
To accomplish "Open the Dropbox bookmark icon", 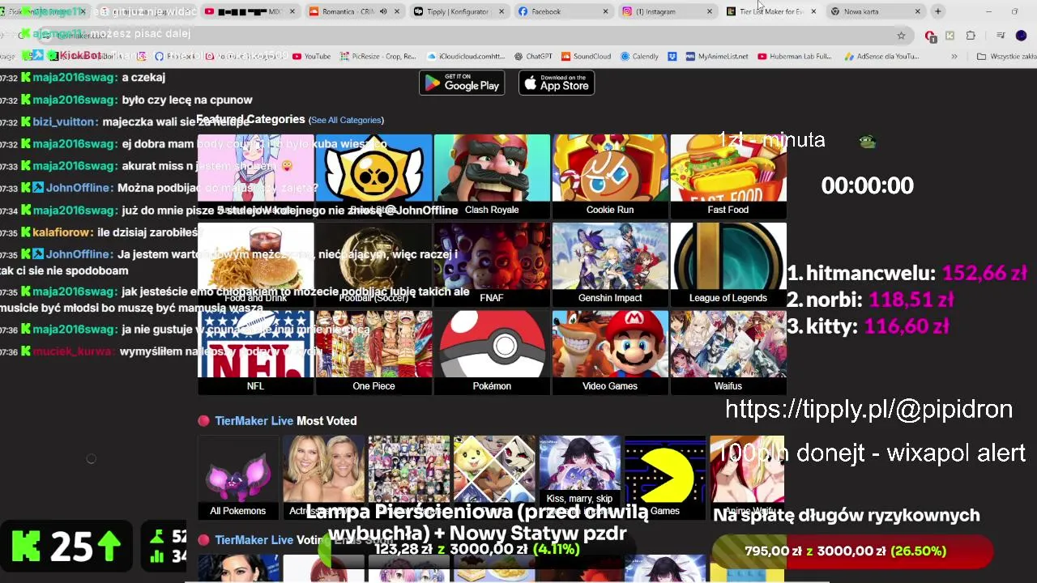I will click(672, 57).
